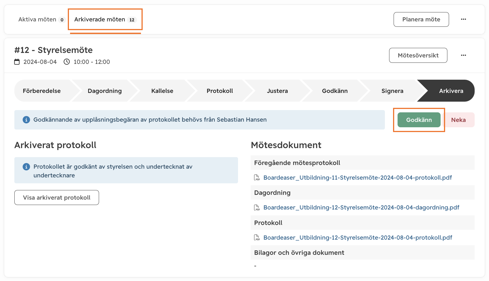Image resolution: width=489 pixels, height=281 pixels.
Task: Open the Mötesöversikt button
Action: tap(418, 55)
